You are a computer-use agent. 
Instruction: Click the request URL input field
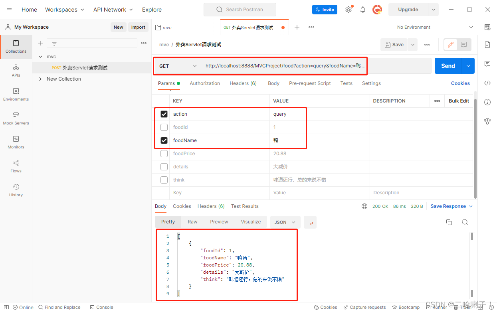316,66
